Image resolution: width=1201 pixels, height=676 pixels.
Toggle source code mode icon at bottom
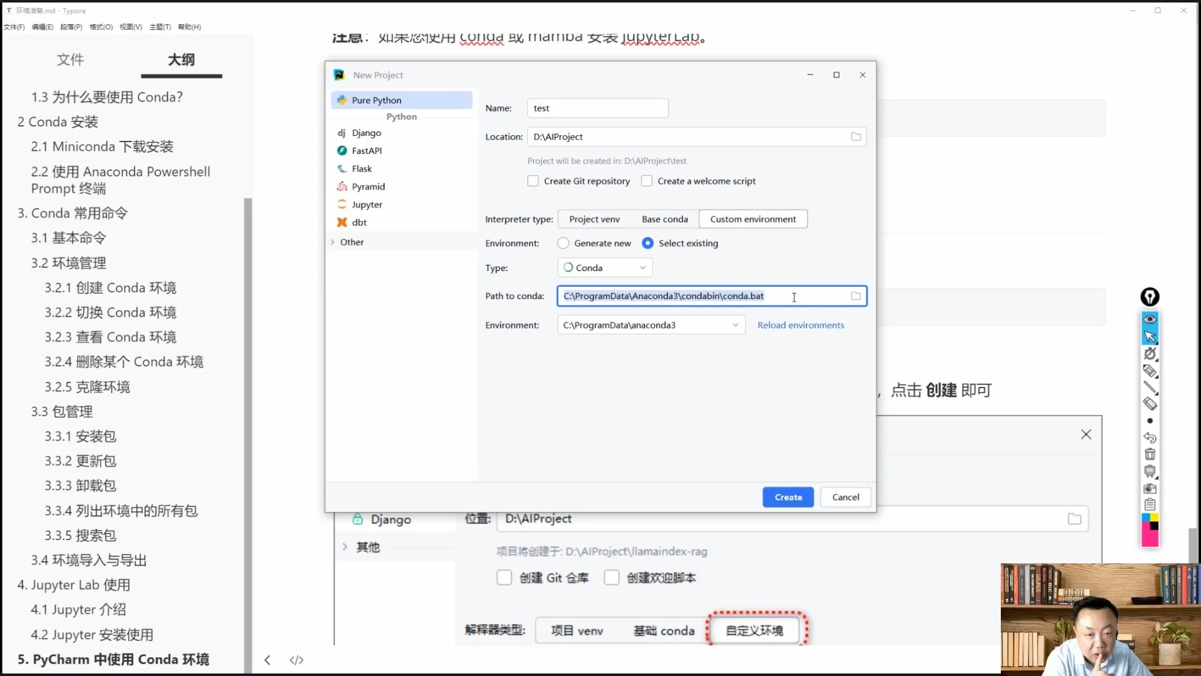click(x=296, y=660)
